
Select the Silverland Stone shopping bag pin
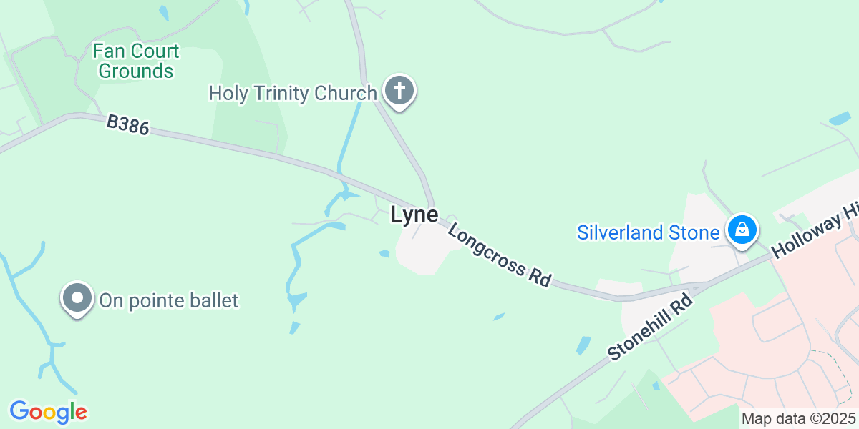point(743,232)
